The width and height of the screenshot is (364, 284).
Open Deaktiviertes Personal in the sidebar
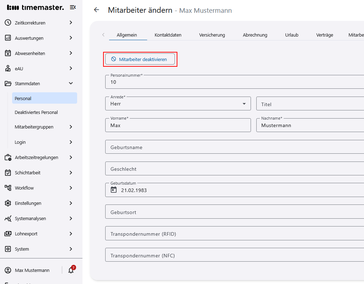point(36,112)
